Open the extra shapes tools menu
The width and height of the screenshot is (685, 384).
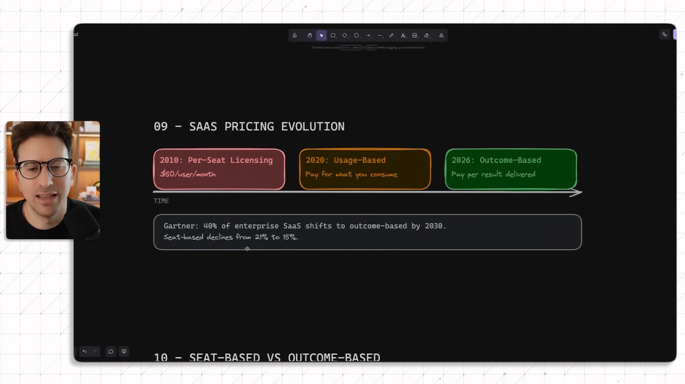click(x=441, y=35)
